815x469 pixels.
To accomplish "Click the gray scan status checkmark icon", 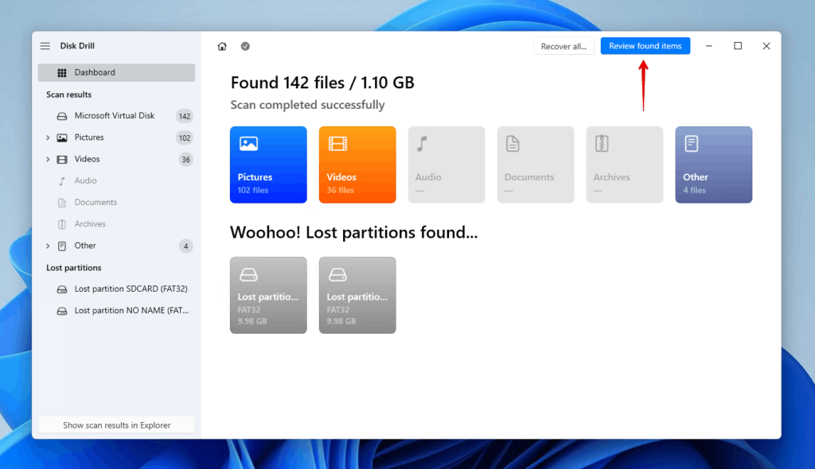I will click(244, 46).
